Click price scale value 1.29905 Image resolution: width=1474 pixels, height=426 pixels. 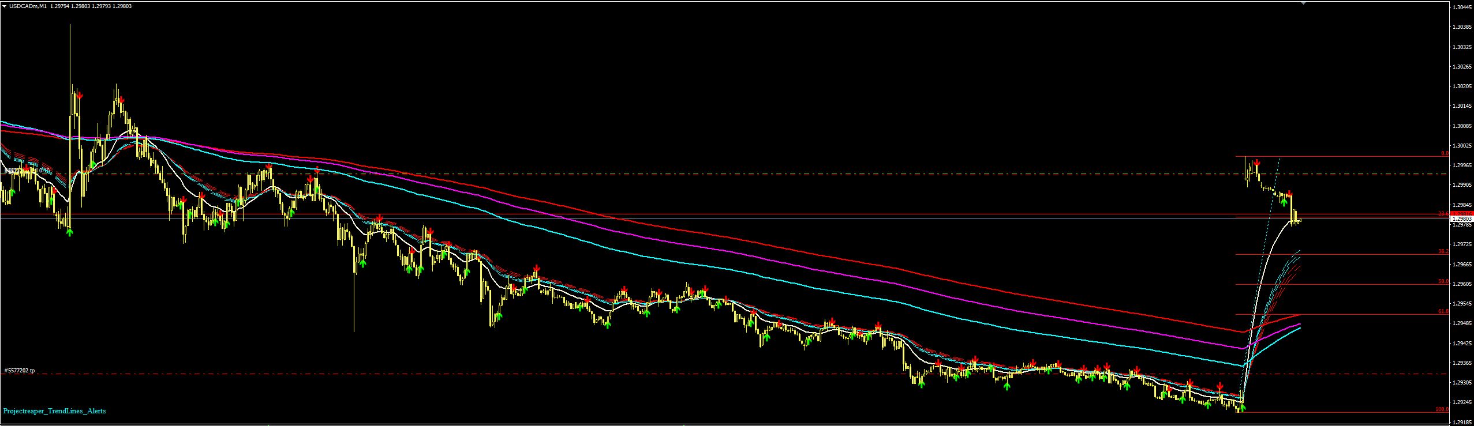pos(1461,185)
